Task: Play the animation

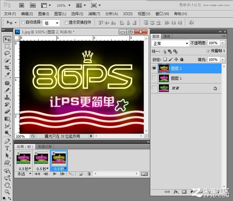Action: 55,174
